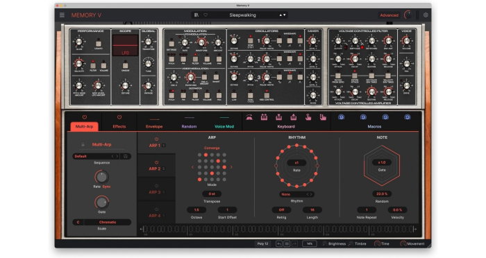The width and height of the screenshot is (486, 258).
Task: Open the settings gear at top right
Action: [x=426, y=15]
